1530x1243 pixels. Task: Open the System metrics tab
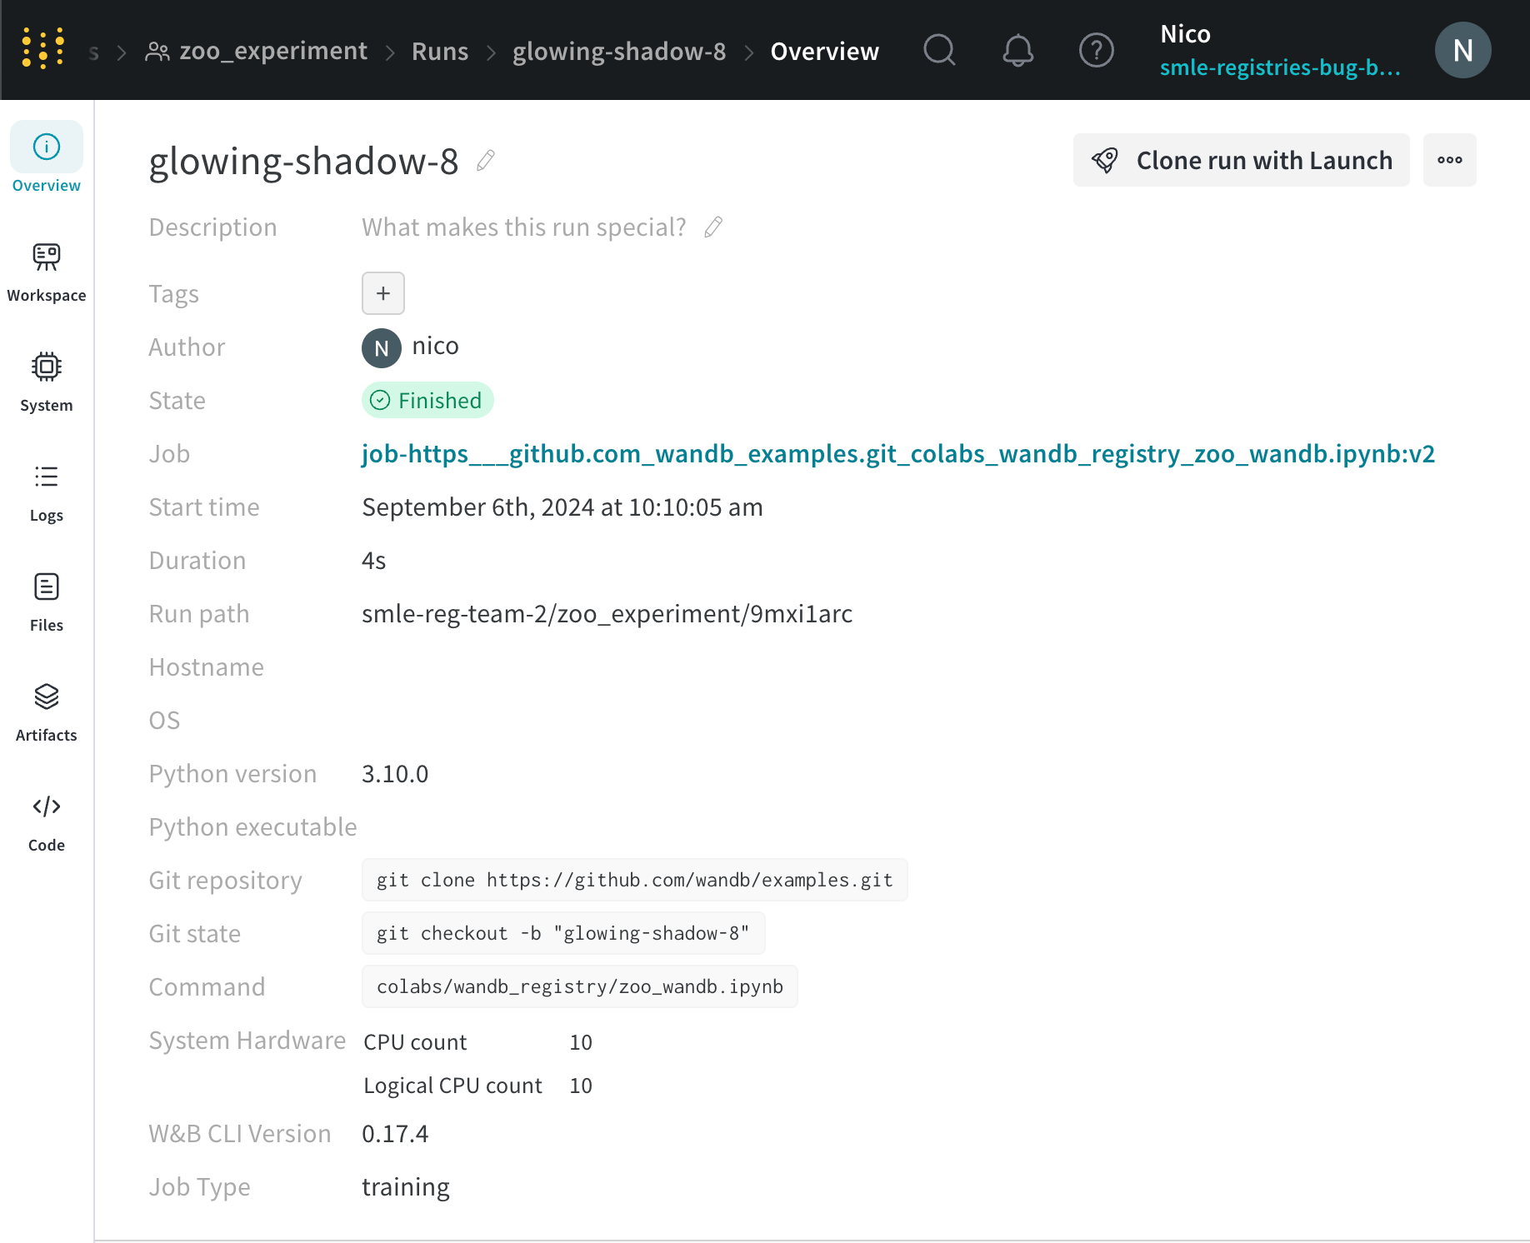pos(47,382)
